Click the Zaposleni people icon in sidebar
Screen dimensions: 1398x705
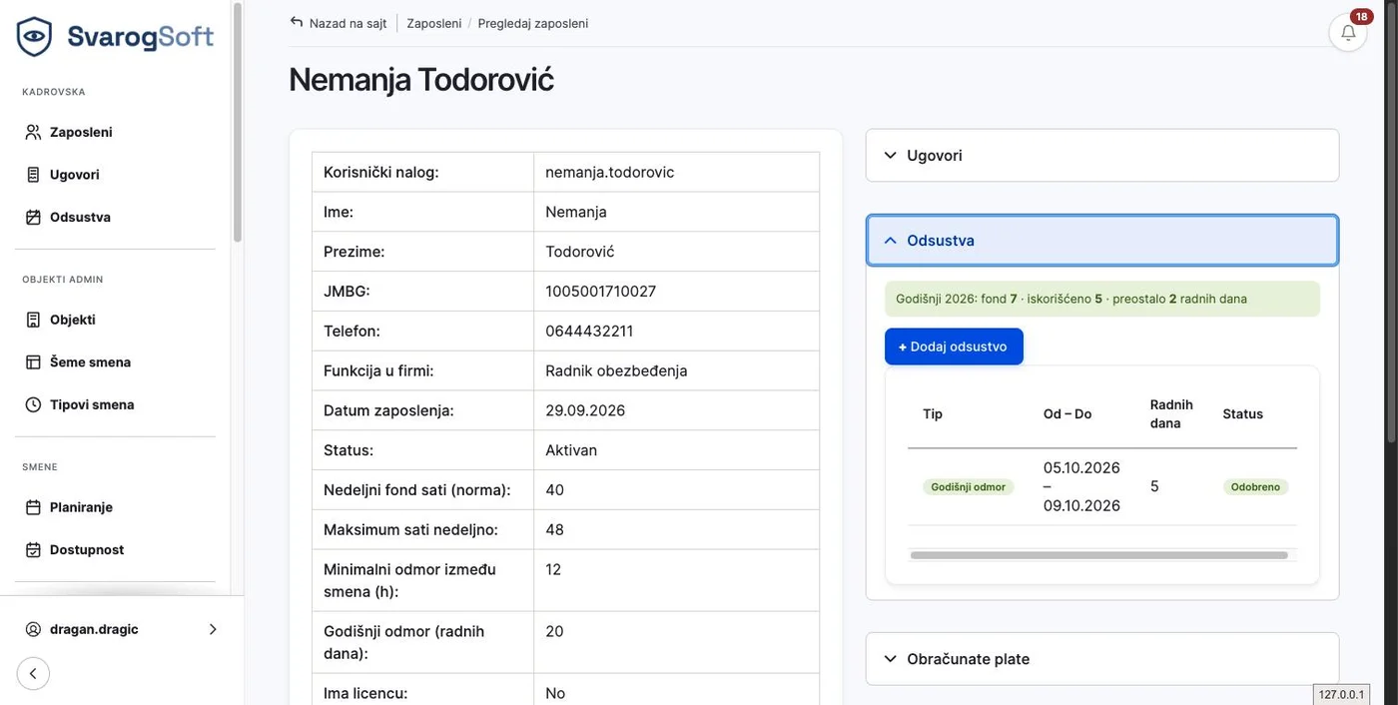33,132
